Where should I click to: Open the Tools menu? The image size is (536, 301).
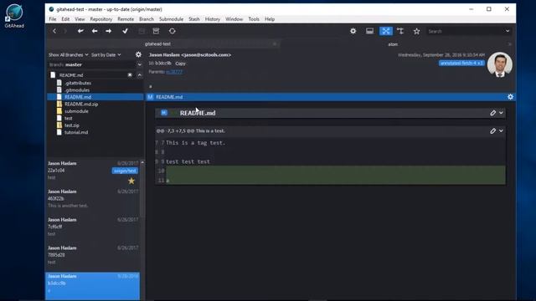(x=254, y=19)
